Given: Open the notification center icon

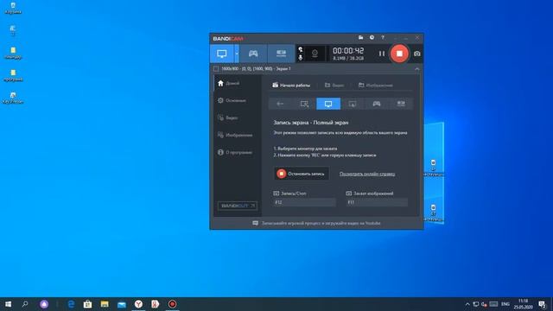Looking at the screenshot, I should (542, 304).
